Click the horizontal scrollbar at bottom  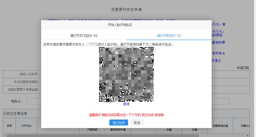tap(102, 136)
